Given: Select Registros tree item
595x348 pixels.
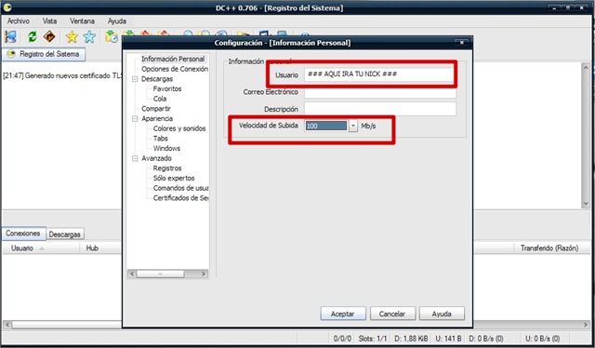Looking at the screenshot, I should click(167, 167).
